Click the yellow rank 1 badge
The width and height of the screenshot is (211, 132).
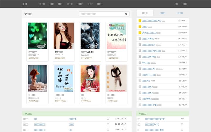(x=140, y=21)
